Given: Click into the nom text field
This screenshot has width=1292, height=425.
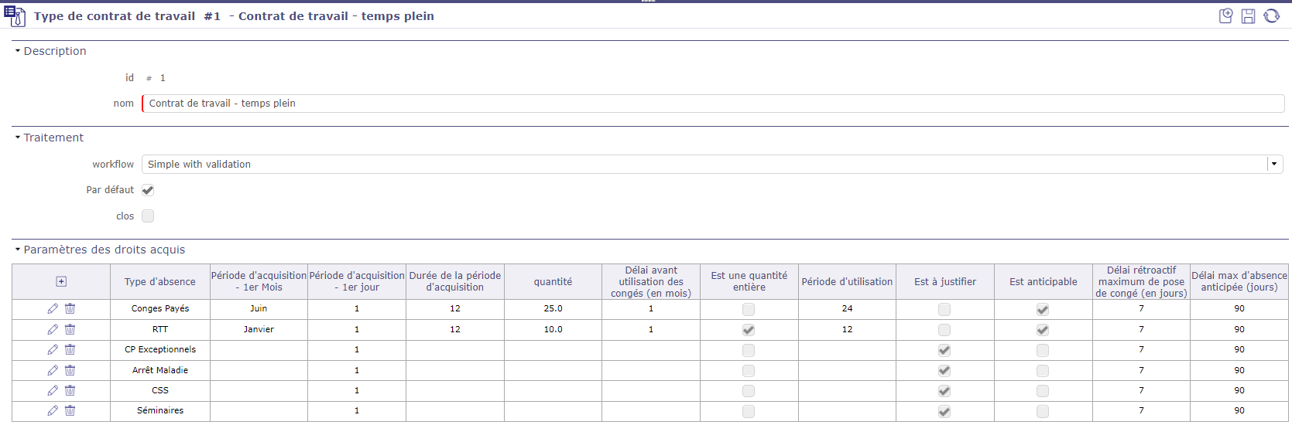Looking at the screenshot, I should (x=712, y=104).
